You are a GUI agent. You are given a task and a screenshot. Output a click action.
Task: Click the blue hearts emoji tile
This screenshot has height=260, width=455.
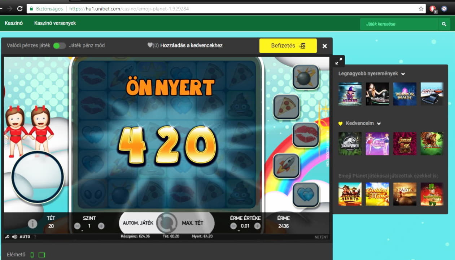(x=306, y=195)
